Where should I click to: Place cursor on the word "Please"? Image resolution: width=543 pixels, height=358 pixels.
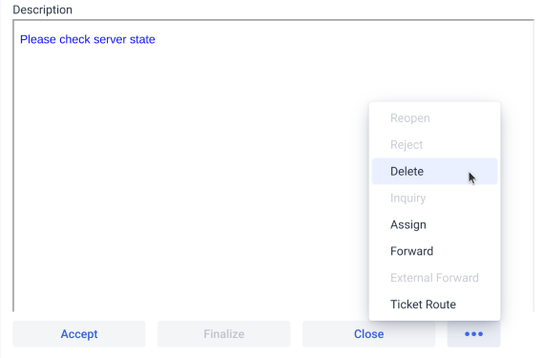[x=38, y=39]
